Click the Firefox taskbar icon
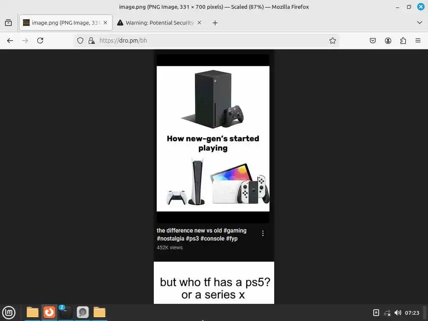This screenshot has height=321, width=428. click(x=49, y=313)
